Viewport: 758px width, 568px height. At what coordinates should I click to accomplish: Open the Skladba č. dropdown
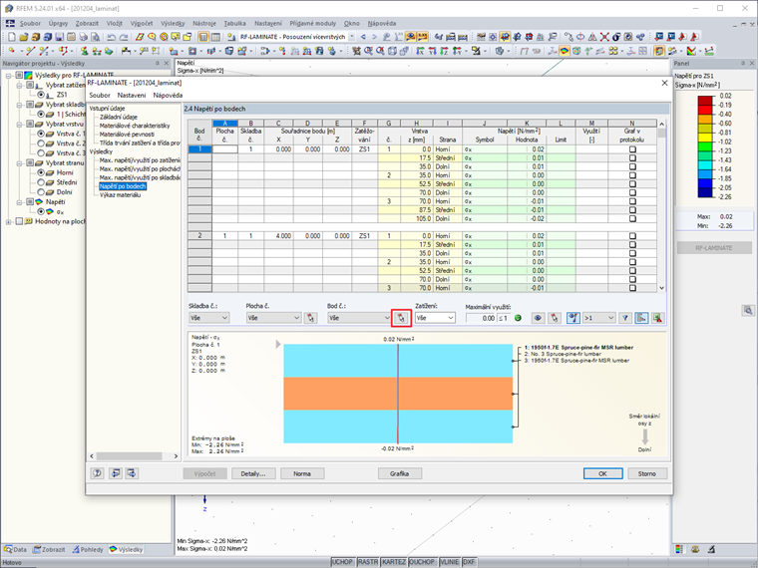(x=209, y=318)
